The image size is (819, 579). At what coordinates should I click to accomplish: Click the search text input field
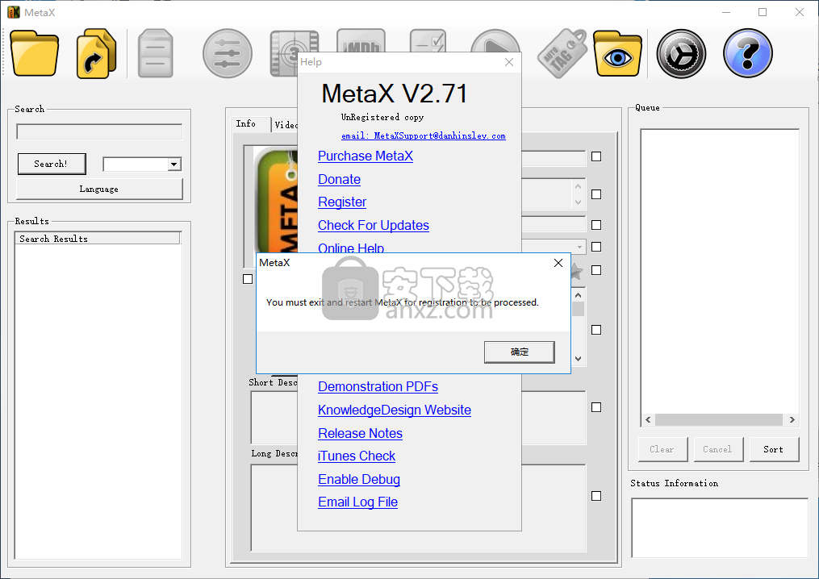[99, 131]
